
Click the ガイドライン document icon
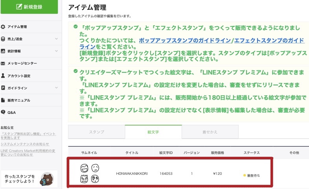pos(3,88)
